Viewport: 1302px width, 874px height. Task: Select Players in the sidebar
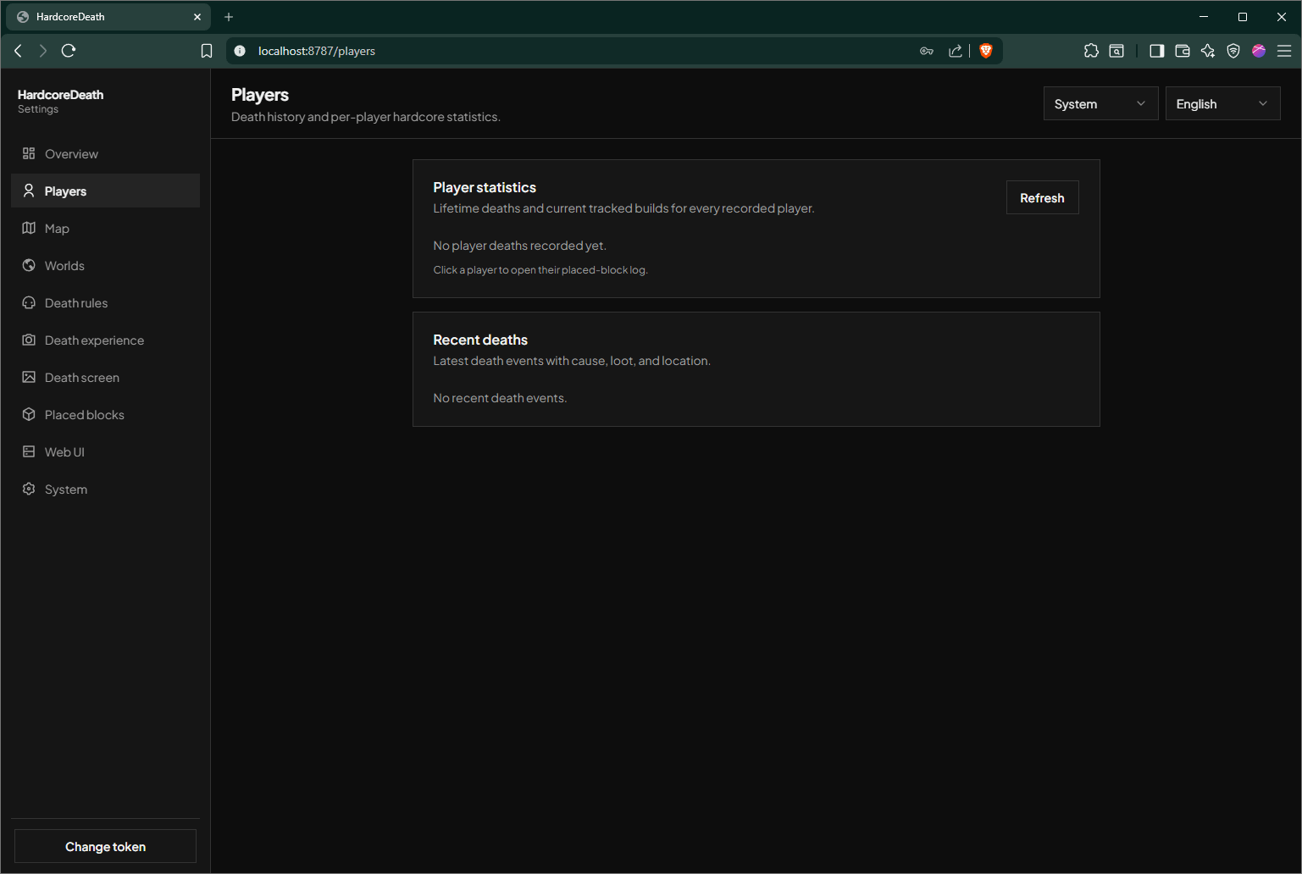point(105,191)
